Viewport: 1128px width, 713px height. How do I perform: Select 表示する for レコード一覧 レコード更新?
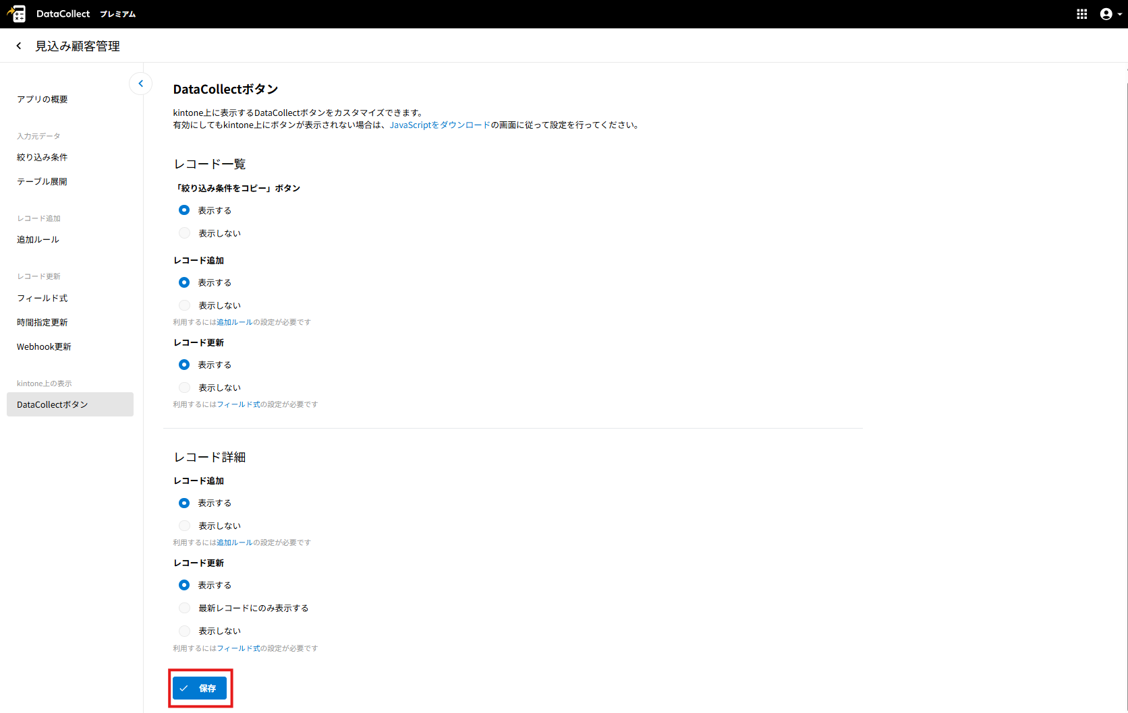(x=184, y=365)
